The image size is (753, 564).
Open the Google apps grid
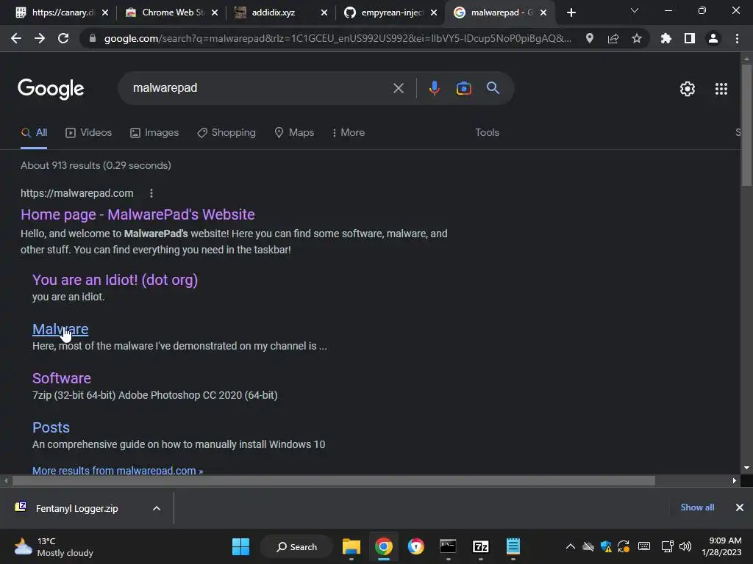click(721, 89)
